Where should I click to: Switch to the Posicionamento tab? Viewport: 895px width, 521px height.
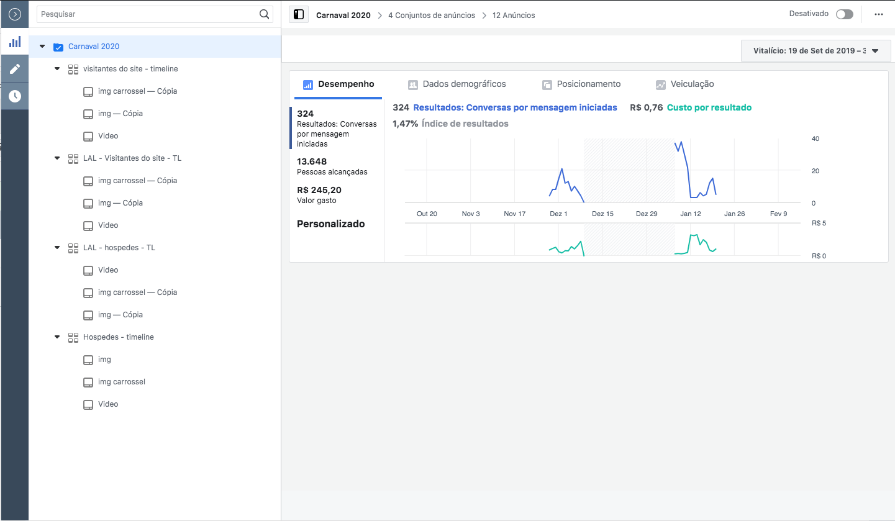[581, 84]
